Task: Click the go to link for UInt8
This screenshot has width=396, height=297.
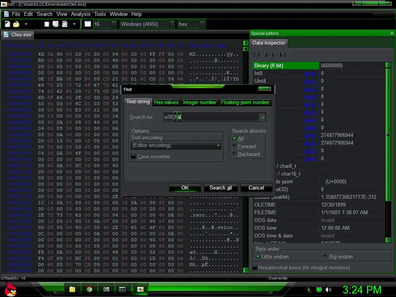Action: (311, 81)
